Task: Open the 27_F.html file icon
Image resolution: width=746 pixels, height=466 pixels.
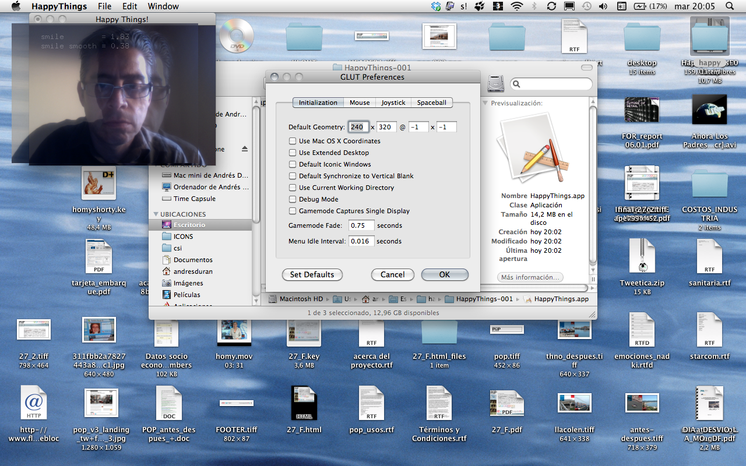Action: (304, 403)
